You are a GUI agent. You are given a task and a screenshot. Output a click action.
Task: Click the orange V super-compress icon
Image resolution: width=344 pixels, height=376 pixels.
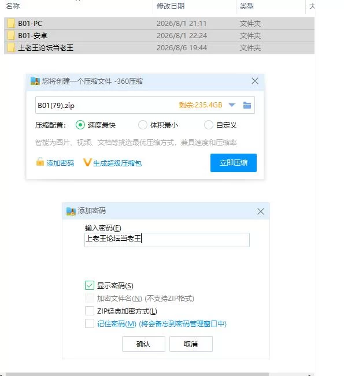coord(87,162)
